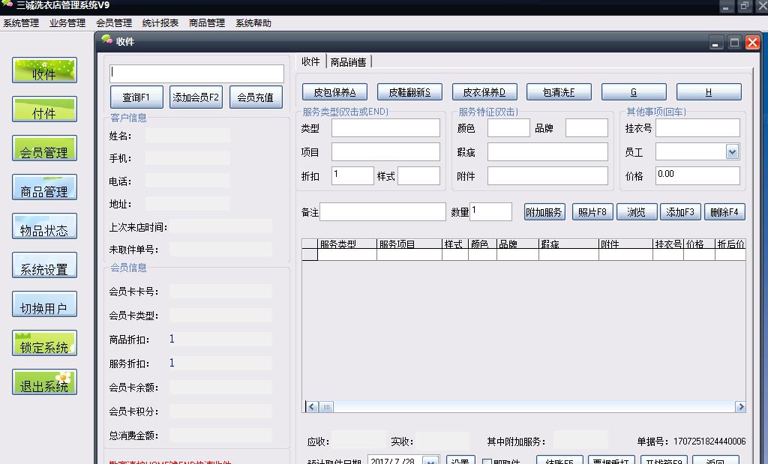768x464 pixels.
Task: Click the horizontal scrollbar under the list
Action: 325,406
